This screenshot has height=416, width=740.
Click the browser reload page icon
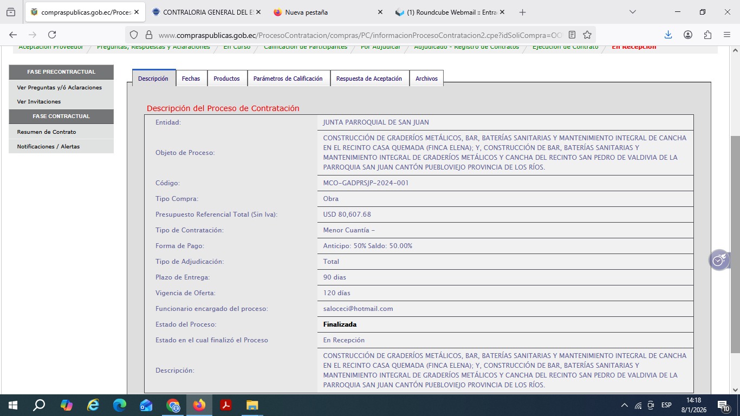pyautogui.click(x=52, y=35)
